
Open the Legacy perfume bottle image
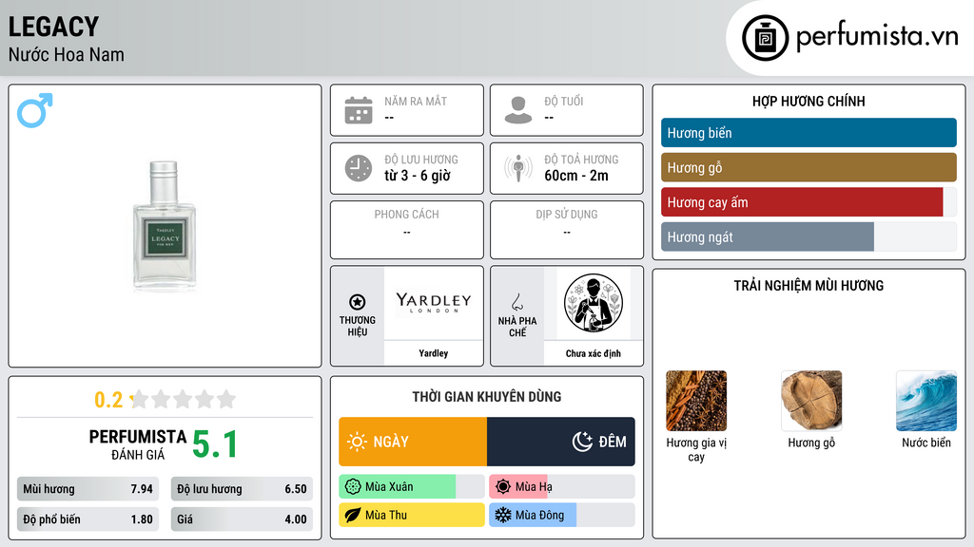[x=164, y=226]
